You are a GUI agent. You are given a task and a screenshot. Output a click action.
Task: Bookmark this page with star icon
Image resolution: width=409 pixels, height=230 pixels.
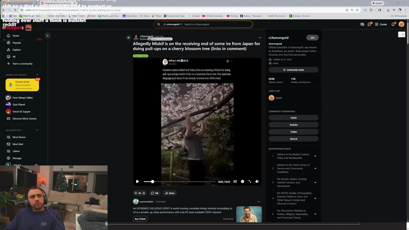pos(357,10)
